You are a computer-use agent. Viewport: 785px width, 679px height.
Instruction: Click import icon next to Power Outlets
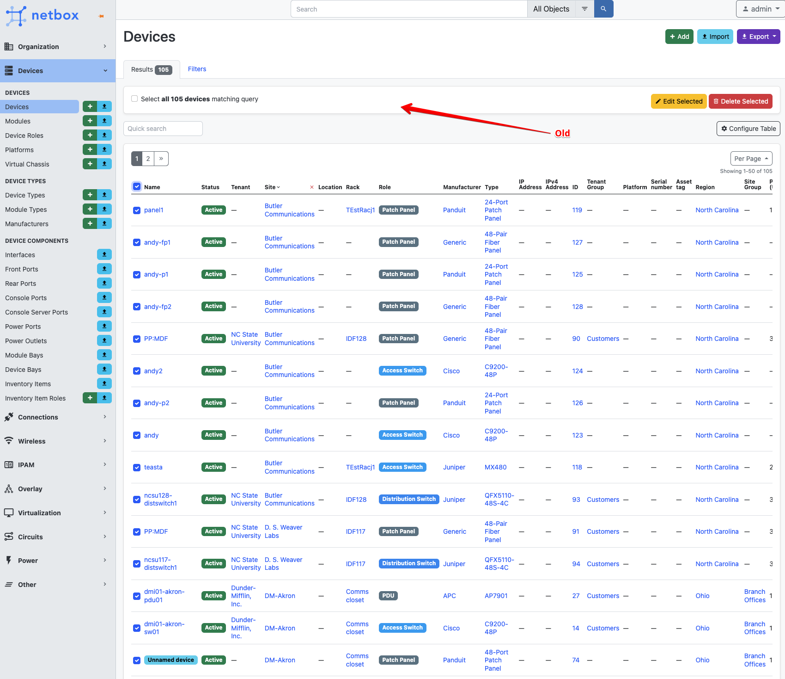[x=104, y=341]
